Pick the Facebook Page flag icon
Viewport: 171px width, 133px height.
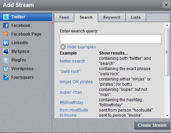[x=6, y=34]
